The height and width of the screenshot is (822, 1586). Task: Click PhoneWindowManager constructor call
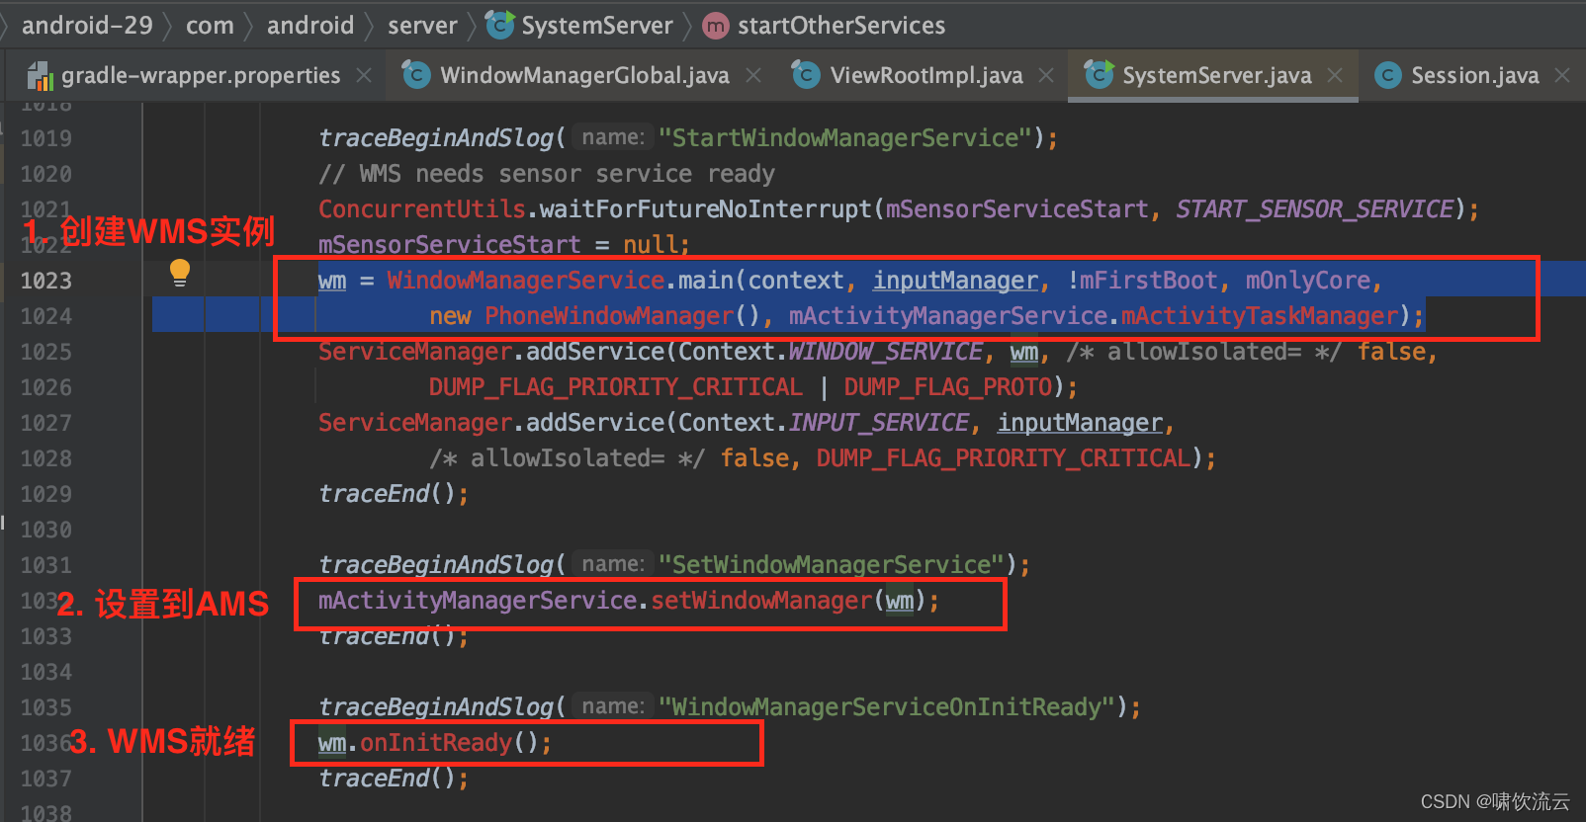pyautogui.click(x=609, y=316)
